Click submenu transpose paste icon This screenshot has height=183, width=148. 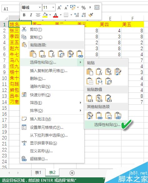click(x=108, y=81)
